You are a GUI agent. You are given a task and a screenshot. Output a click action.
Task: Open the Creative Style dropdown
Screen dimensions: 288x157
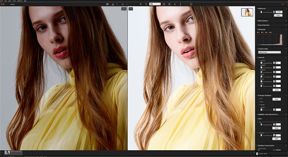pyautogui.click(x=269, y=52)
